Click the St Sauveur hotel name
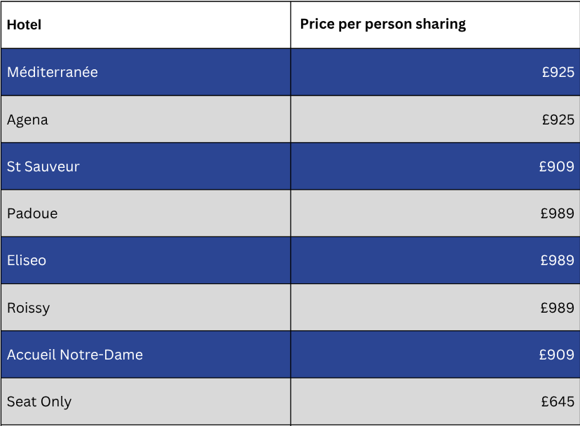580x426 pixels. pos(43,166)
